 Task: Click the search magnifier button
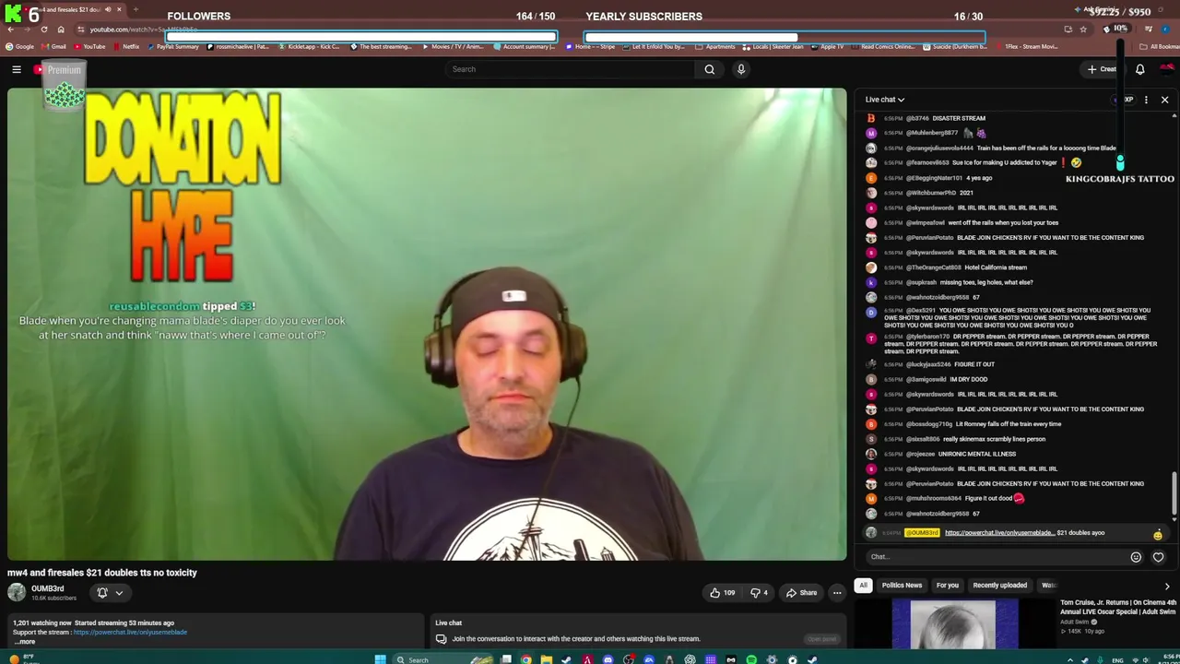[709, 69]
